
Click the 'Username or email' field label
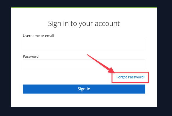(x=38, y=36)
